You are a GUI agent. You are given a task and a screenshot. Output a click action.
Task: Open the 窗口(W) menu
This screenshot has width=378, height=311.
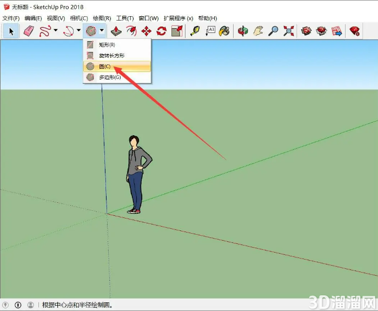[149, 18]
